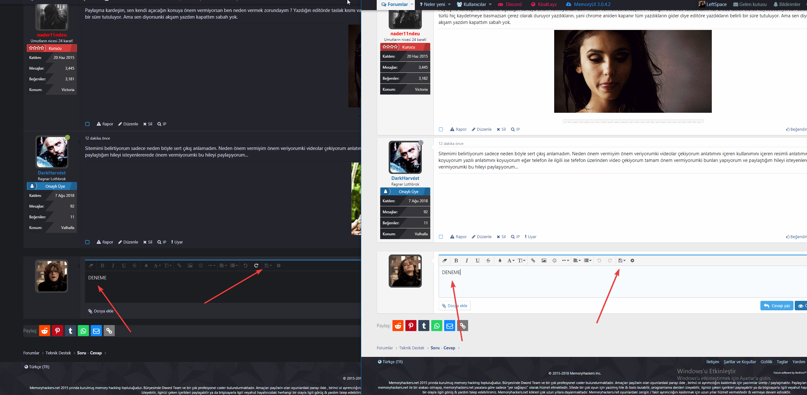The height and width of the screenshot is (395, 807).
Task: Open the font family dropdown in light editor
Action: [x=511, y=260]
